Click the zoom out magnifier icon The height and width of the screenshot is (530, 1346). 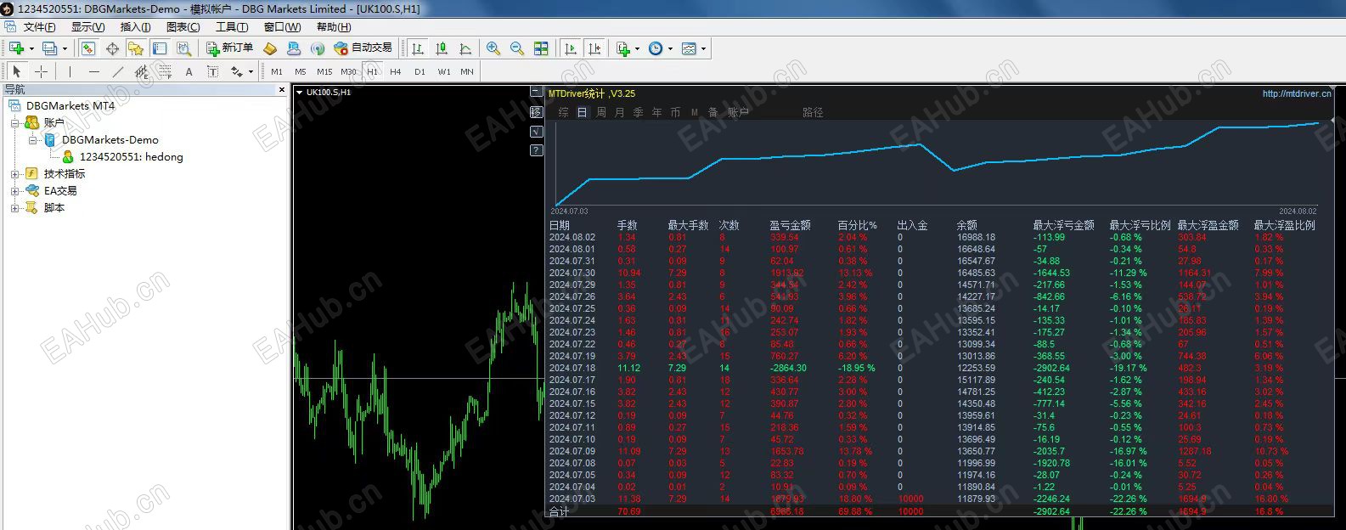[x=516, y=48]
